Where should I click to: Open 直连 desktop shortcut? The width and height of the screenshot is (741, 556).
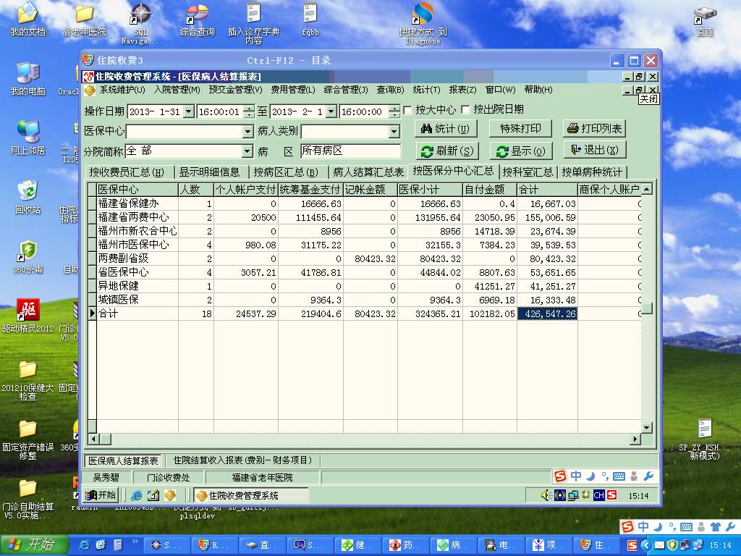click(705, 21)
